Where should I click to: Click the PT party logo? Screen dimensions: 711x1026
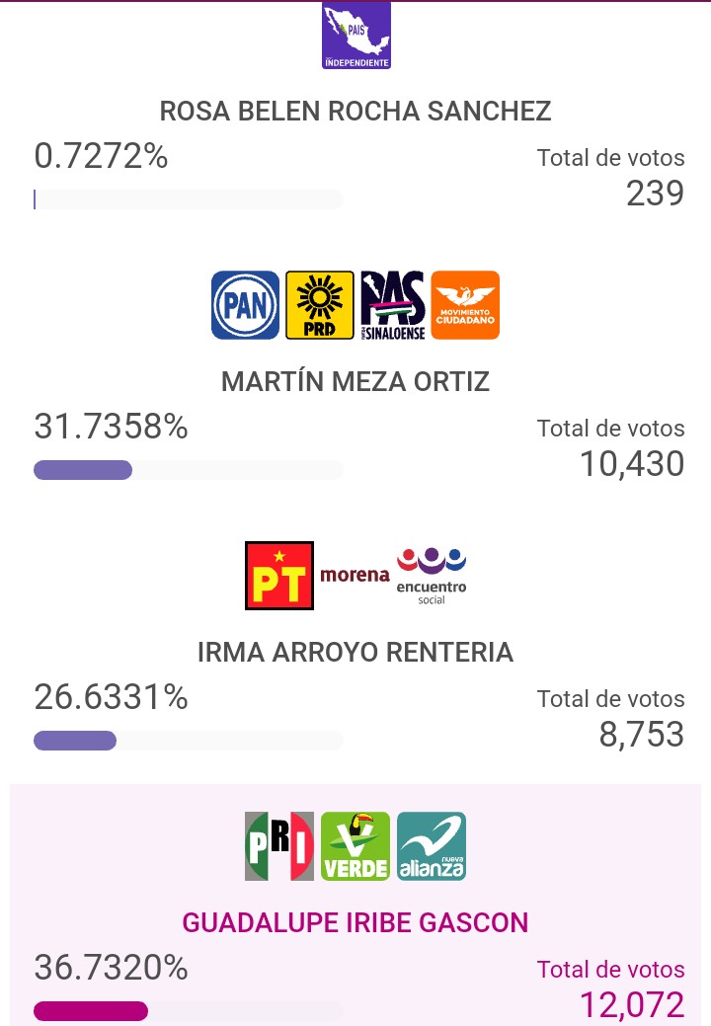(x=279, y=575)
